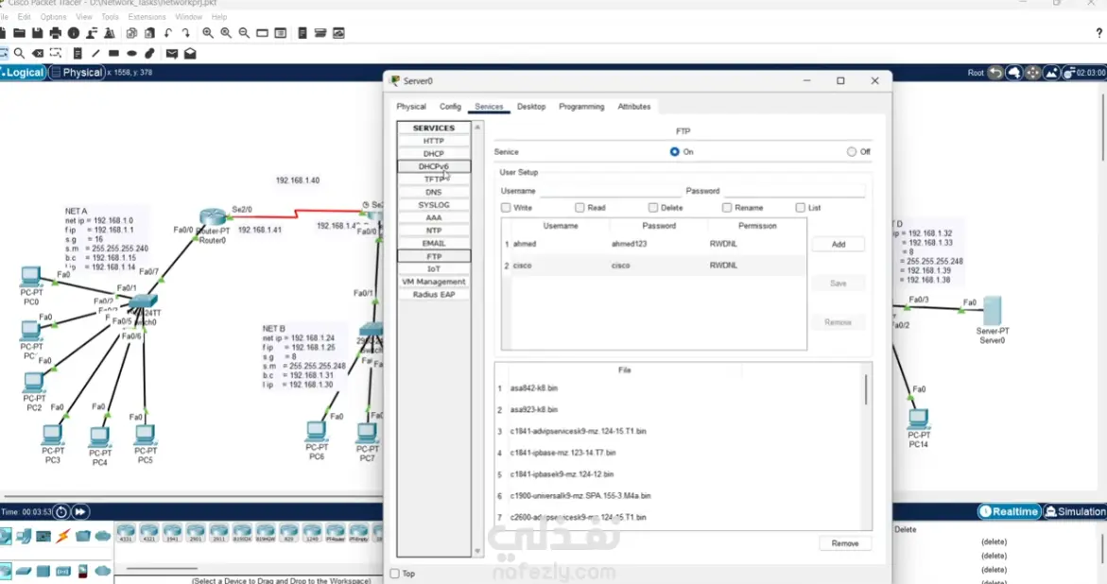The height and width of the screenshot is (584, 1107).
Task: Click the FTP Username input field
Action: pyautogui.click(x=609, y=191)
